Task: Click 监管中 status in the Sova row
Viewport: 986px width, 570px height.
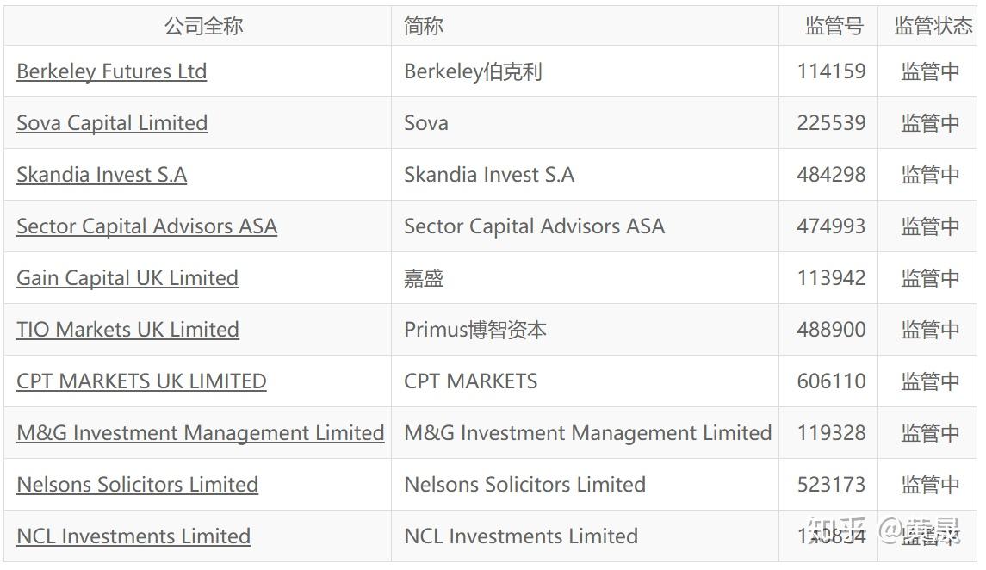Action: click(930, 123)
